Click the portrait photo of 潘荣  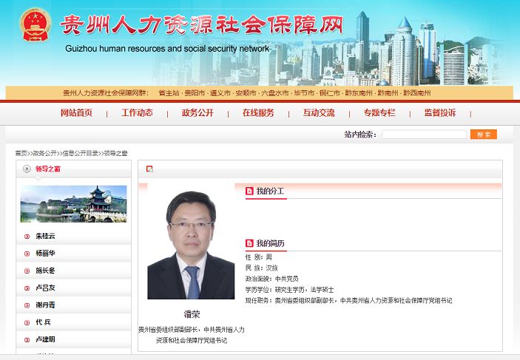(x=191, y=245)
